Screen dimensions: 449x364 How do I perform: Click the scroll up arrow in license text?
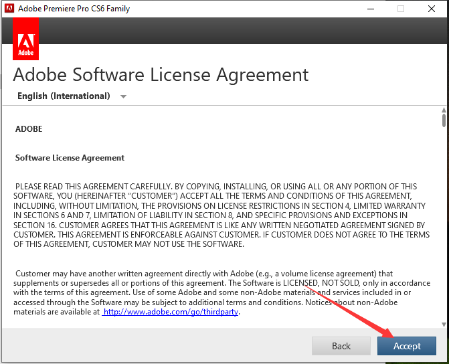(x=444, y=110)
